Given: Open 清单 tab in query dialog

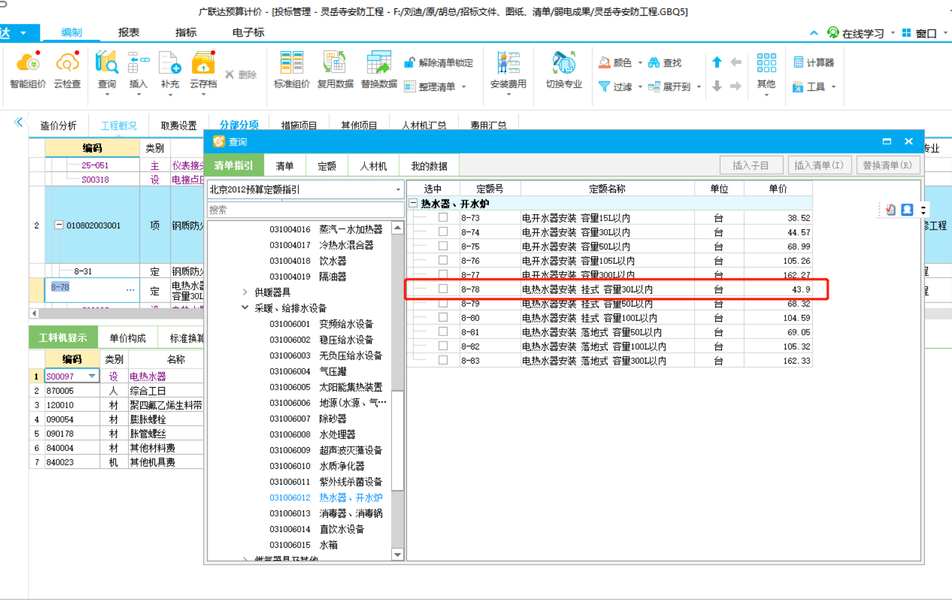Looking at the screenshot, I should pos(284,166).
